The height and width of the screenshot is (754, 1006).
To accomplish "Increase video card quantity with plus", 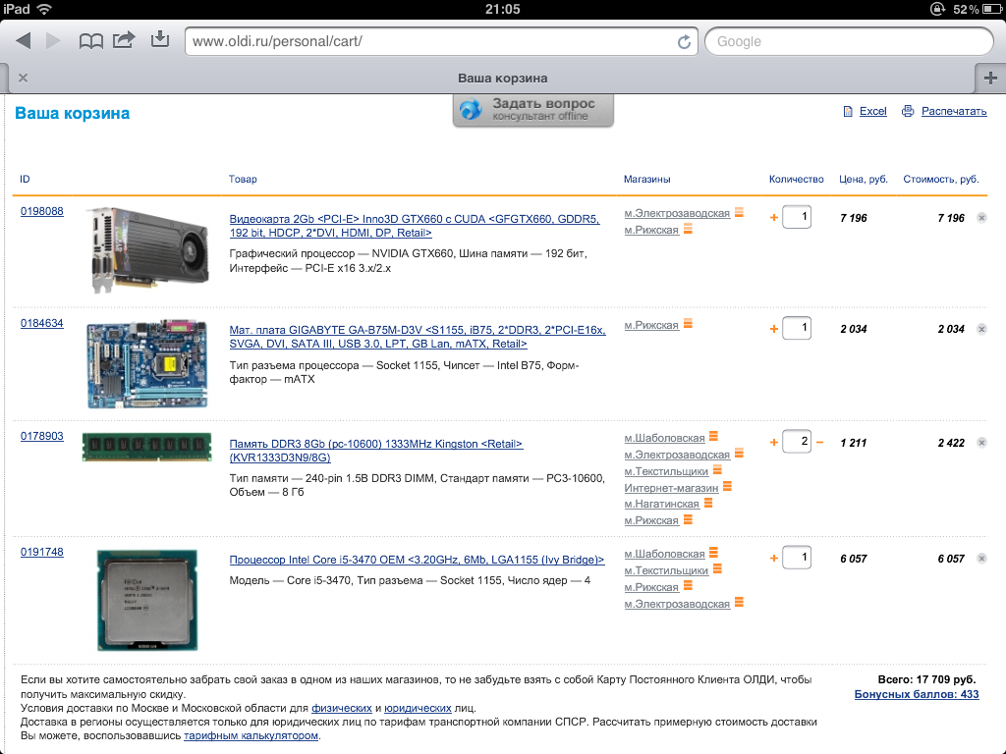I will pos(774,217).
